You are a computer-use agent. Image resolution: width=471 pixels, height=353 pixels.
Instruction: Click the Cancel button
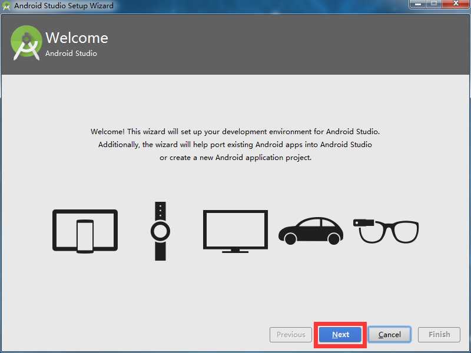tap(389, 334)
